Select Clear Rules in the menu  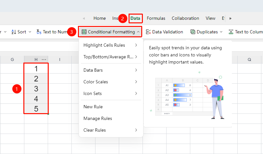pos(111,130)
